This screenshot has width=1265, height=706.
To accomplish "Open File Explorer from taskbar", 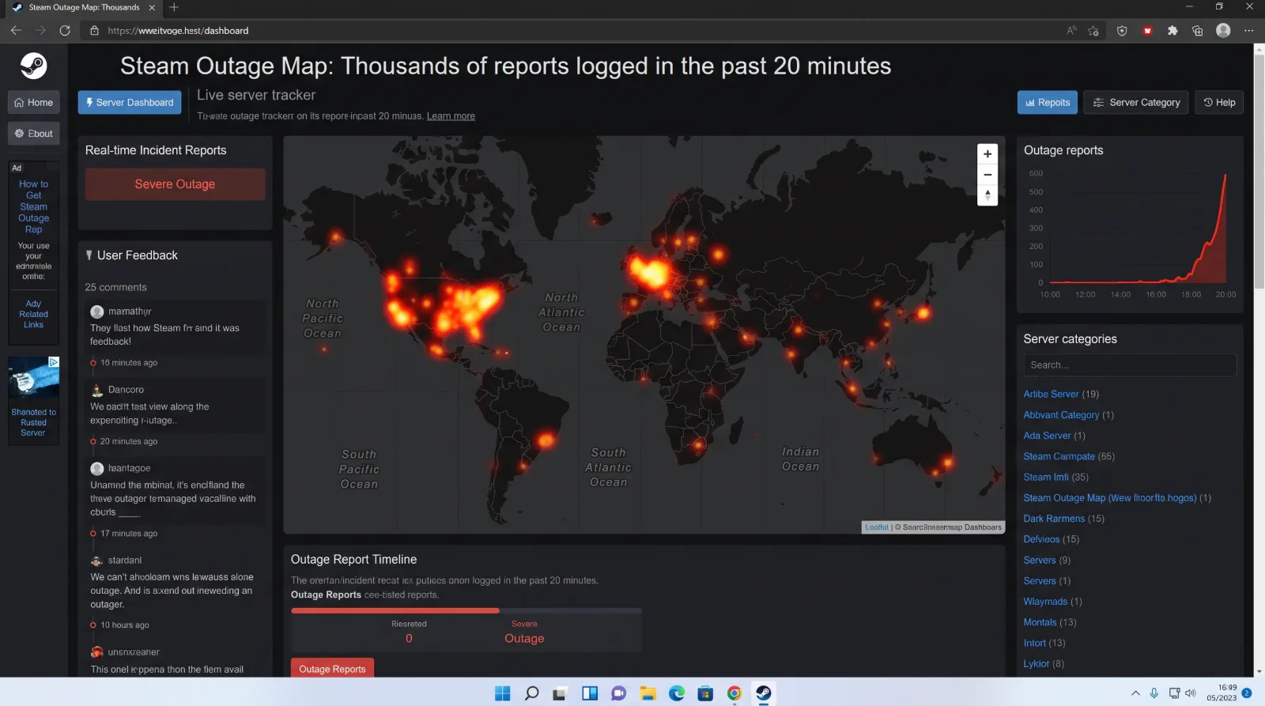I will click(x=648, y=693).
